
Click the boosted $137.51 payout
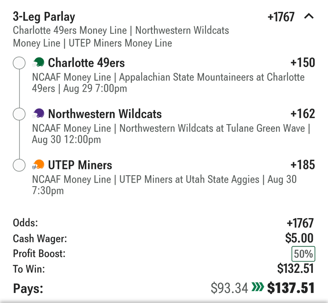[x=291, y=288]
